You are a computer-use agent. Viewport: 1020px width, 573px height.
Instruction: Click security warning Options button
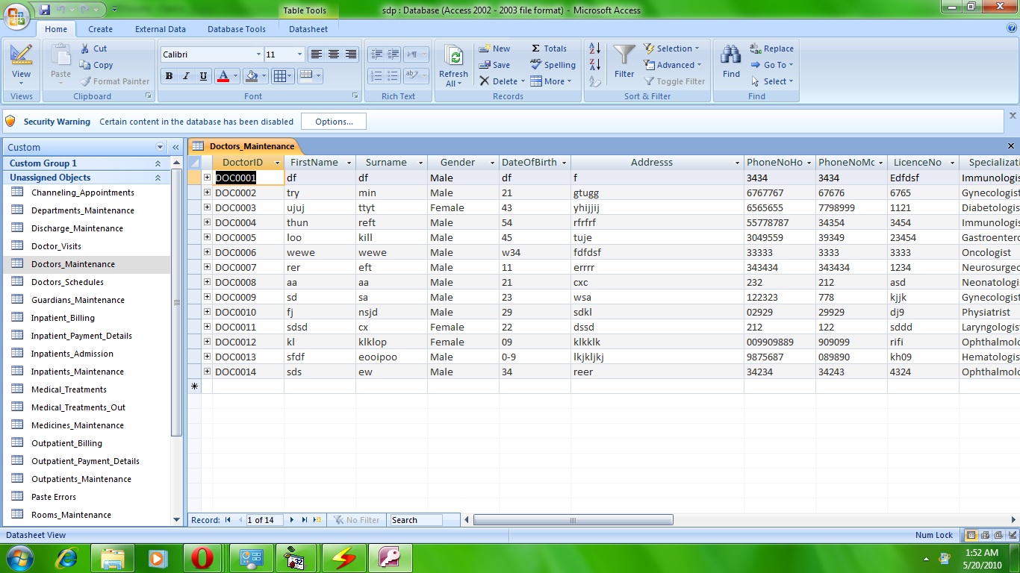tap(334, 122)
